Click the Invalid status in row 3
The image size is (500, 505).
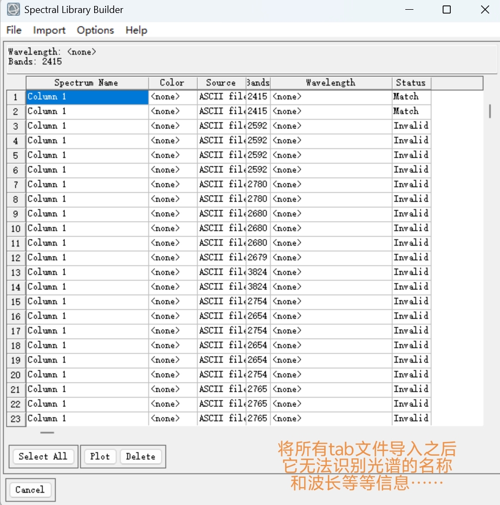tap(411, 126)
